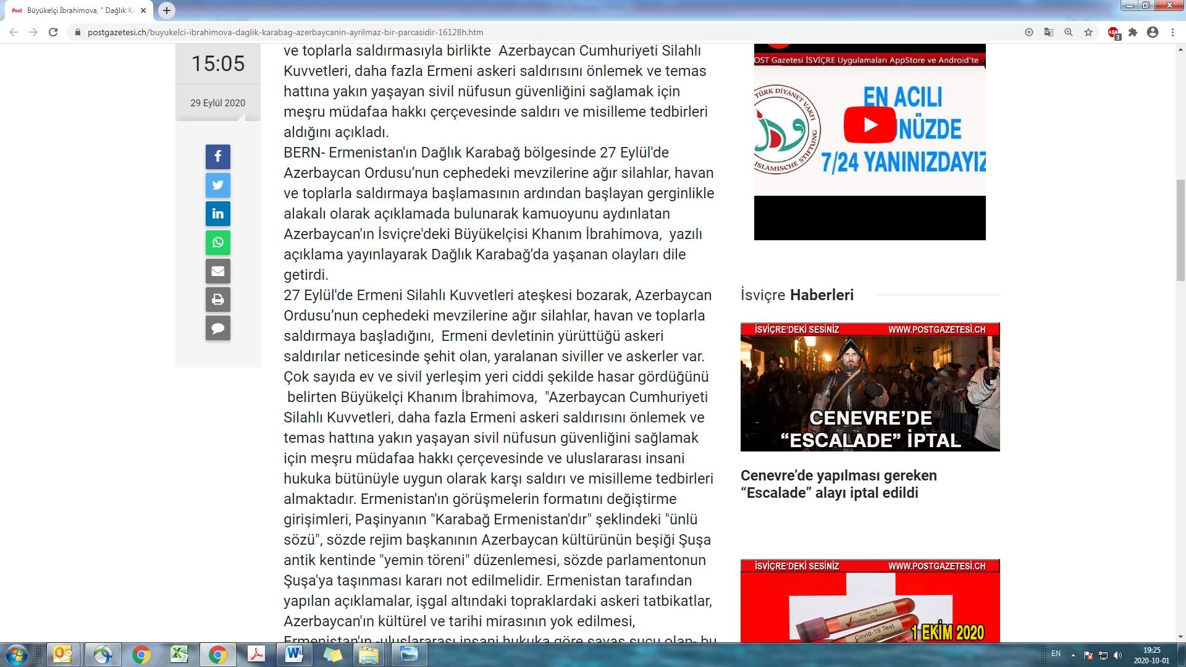Open the Cenevre'de Escalade iptal thumbnail

point(870,387)
